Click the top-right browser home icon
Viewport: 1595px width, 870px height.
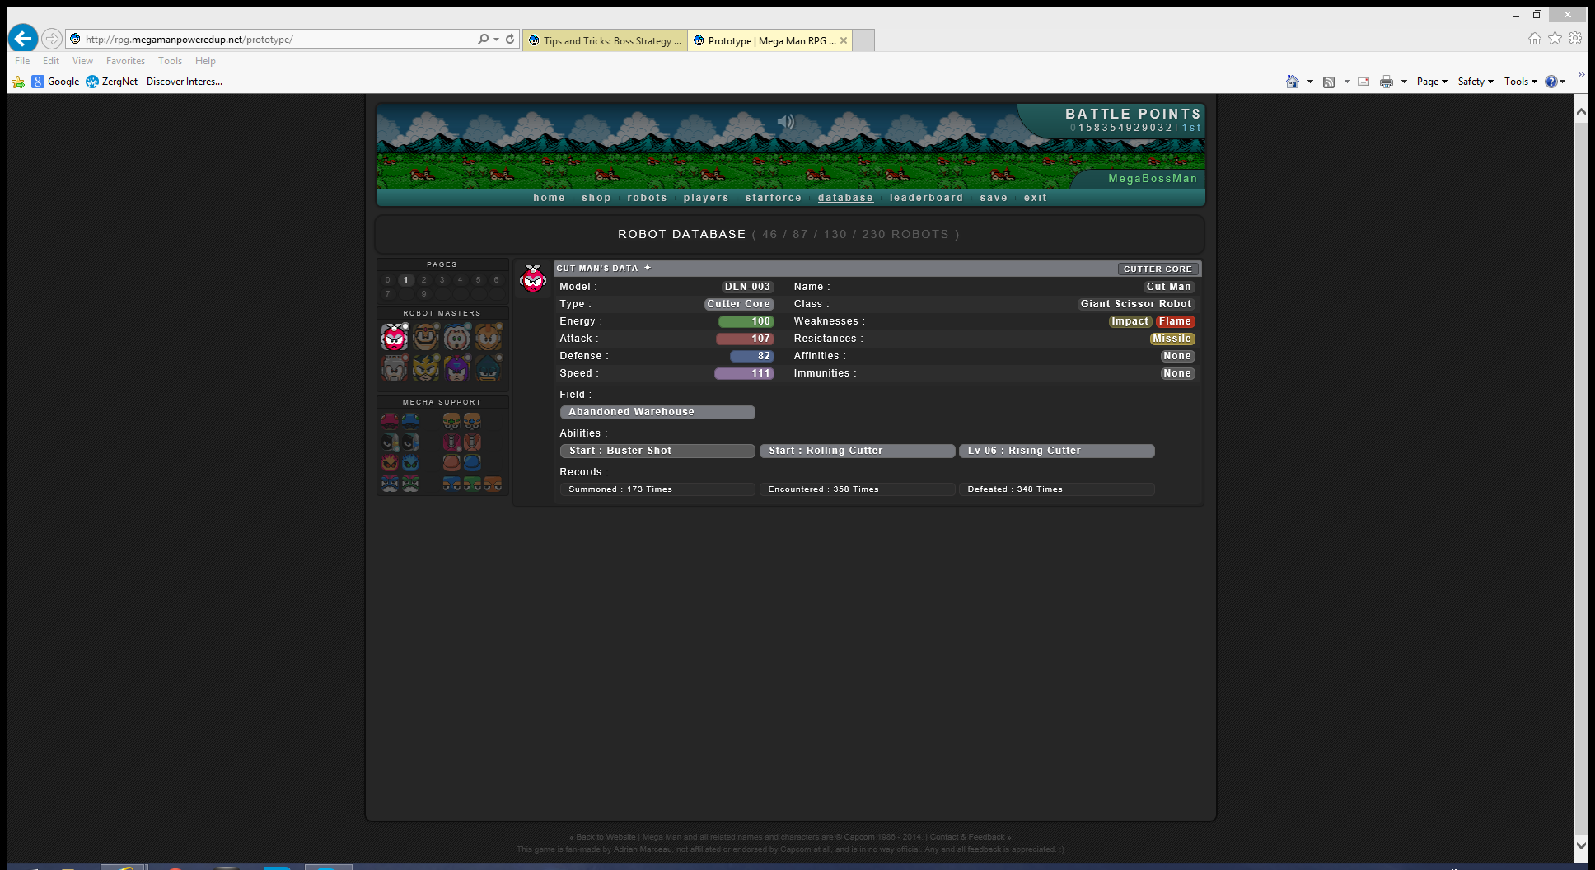[x=1534, y=38]
